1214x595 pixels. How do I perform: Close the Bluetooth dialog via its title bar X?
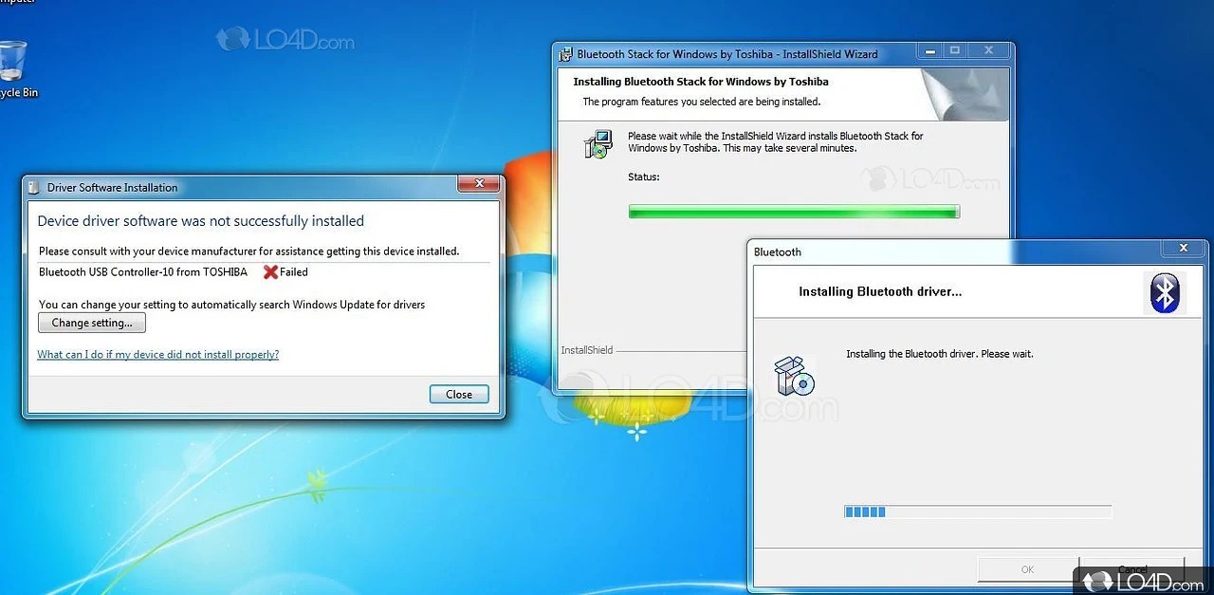pyautogui.click(x=1184, y=249)
